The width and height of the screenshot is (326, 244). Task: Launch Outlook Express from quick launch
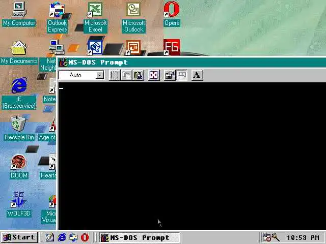[x=73, y=237]
